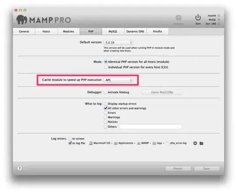The image size is (237, 193).
Task: Click the MAMP folder icon in path
Action: point(139,143)
